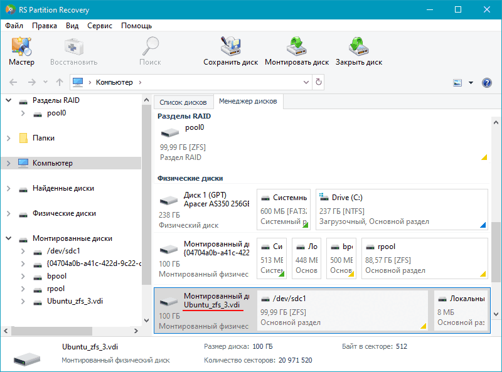Click the computer icon in address bar
Image resolution: width=502 pixels, height=372 pixels.
pos(78,82)
